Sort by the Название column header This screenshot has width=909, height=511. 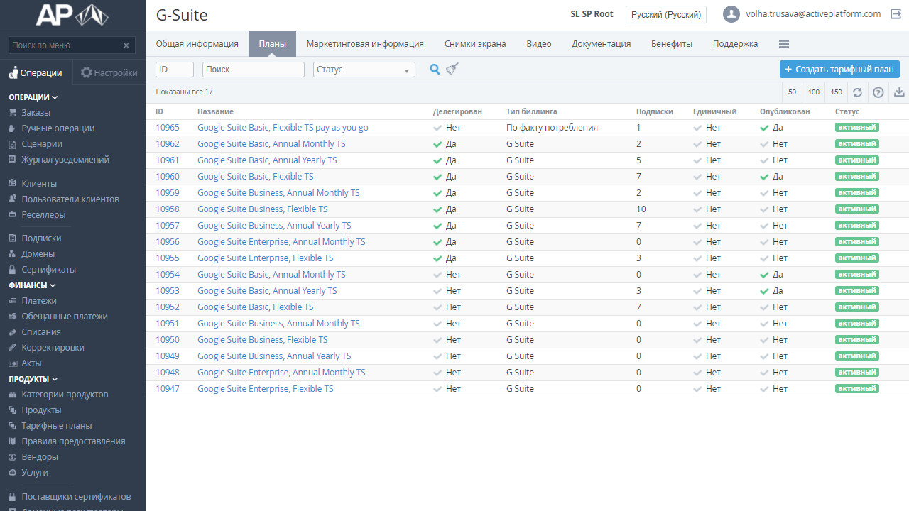click(215, 111)
